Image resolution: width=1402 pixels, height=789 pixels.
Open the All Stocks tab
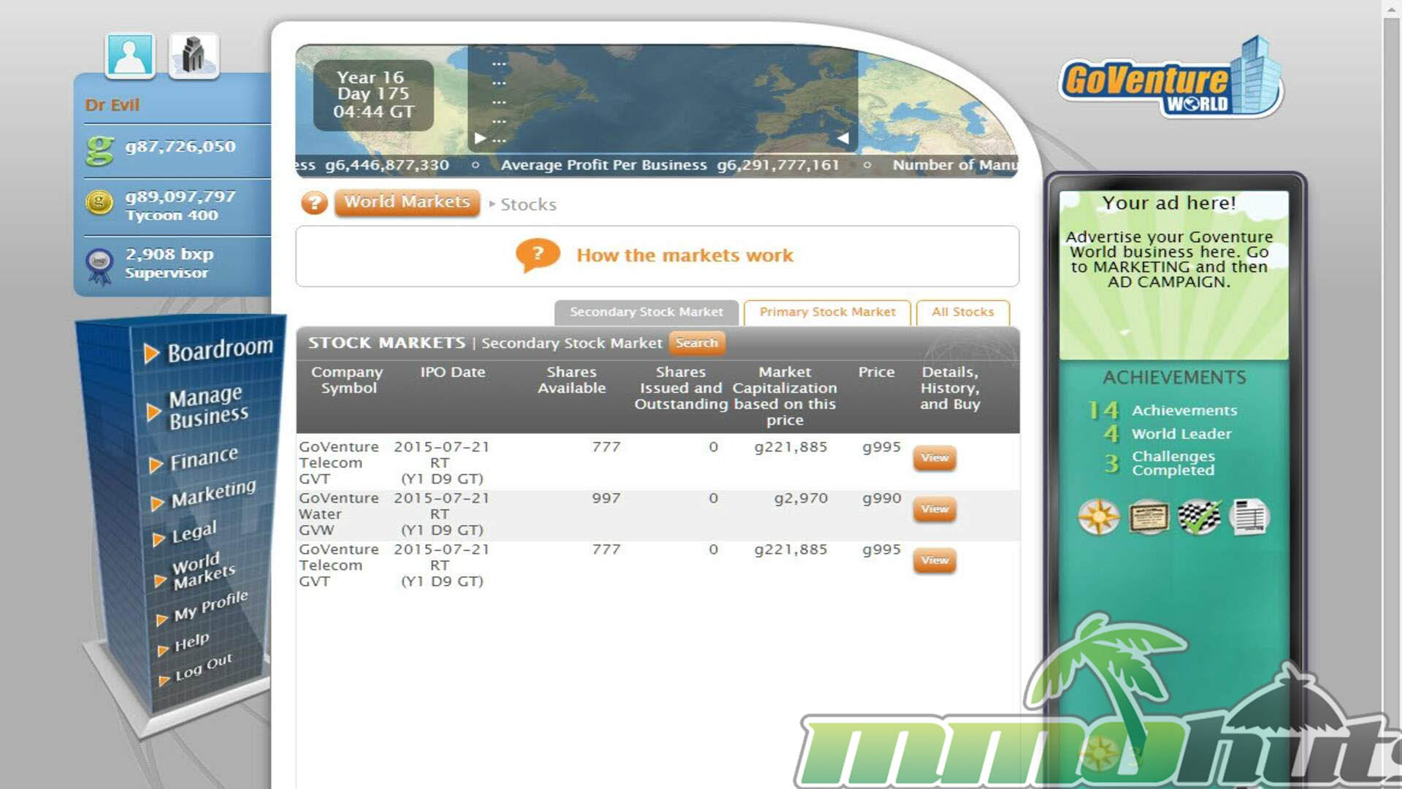[962, 312]
